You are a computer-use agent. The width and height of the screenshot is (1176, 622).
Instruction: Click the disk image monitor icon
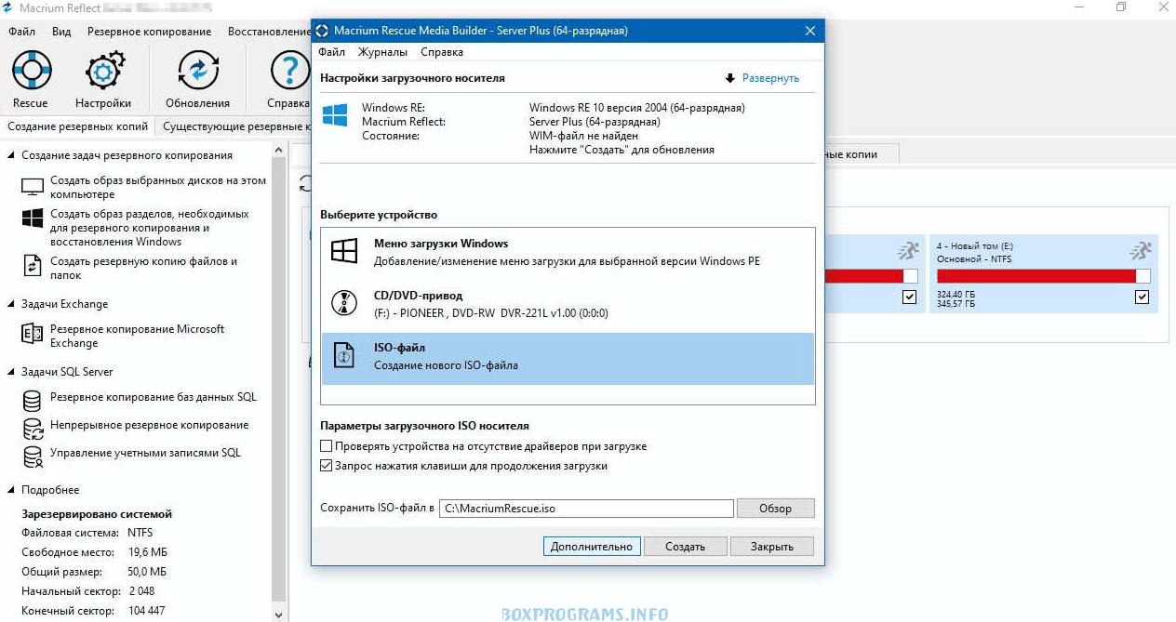(33, 187)
